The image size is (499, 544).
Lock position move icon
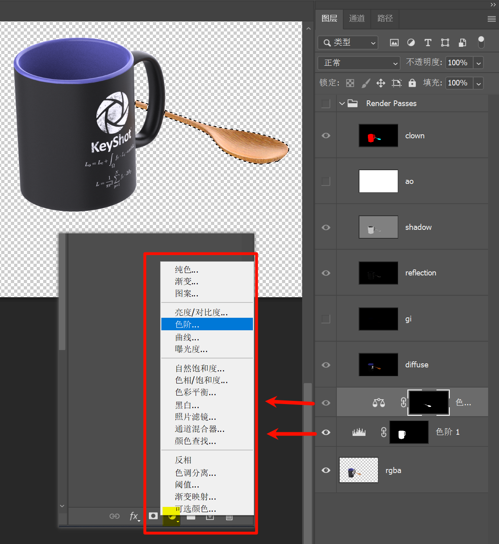[x=381, y=83]
